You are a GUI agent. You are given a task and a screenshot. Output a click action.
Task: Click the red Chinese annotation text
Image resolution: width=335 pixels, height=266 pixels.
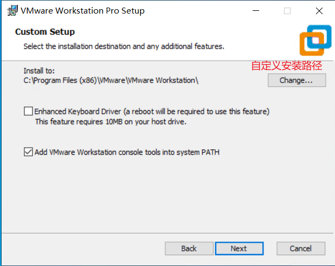click(x=287, y=66)
